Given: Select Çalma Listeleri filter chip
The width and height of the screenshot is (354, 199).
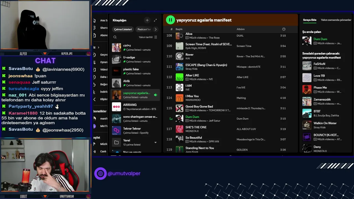Looking at the screenshot, I should pyautogui.click(x=123, y=29).
